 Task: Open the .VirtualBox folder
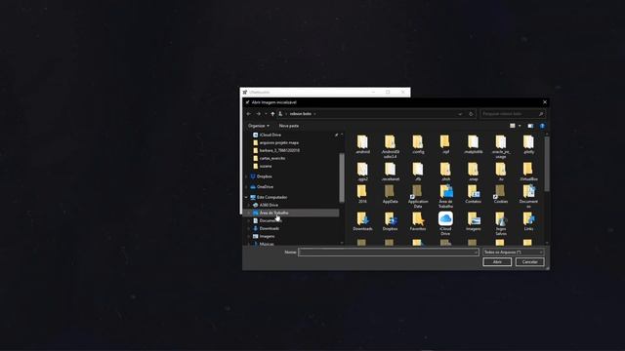(528, 172)
